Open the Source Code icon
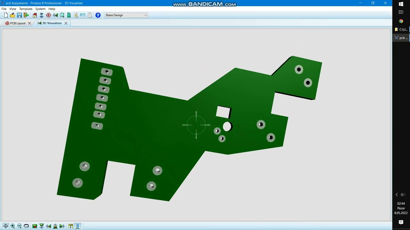The image size is (410, 230). pyautogui.click(x=83, y=15)
